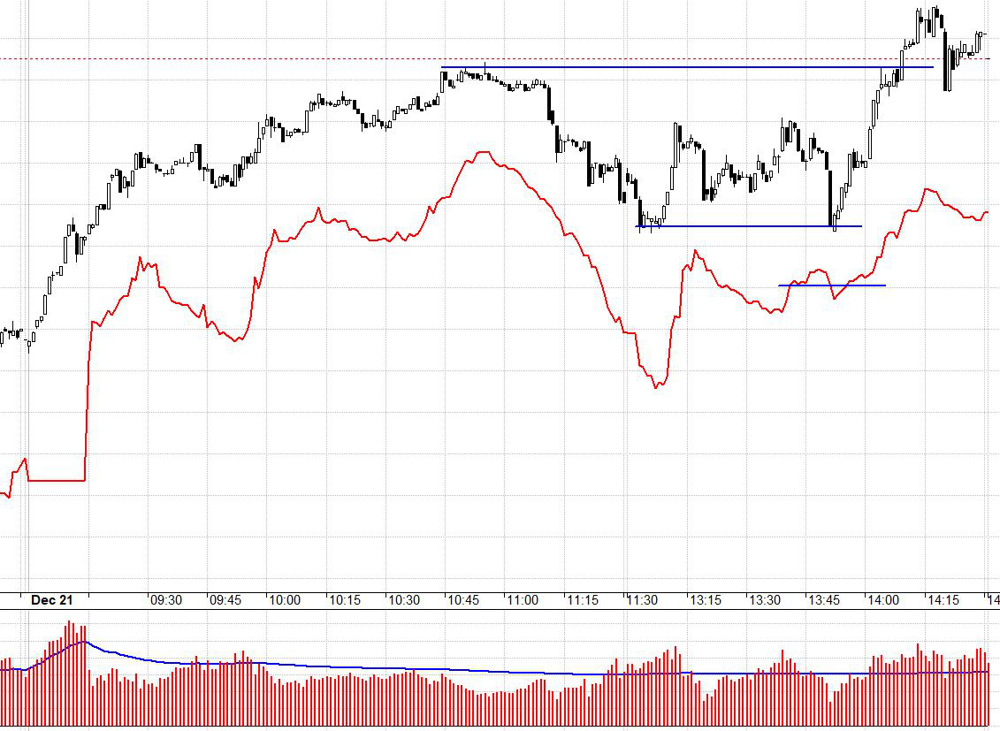This screenshot has width=1000, height=731.
Task: Click the 13:30 time axis label
Action: [765, 600]
